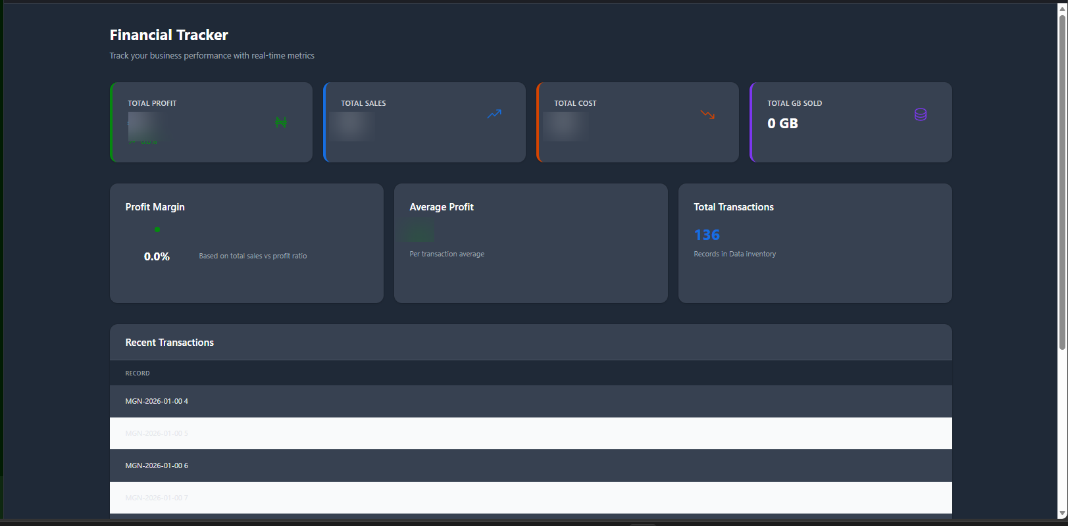Click the vertical scrollbar thumb

(x=1062, y=182)
